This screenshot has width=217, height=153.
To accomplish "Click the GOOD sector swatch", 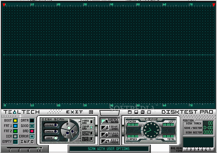I will pos(32,126).
